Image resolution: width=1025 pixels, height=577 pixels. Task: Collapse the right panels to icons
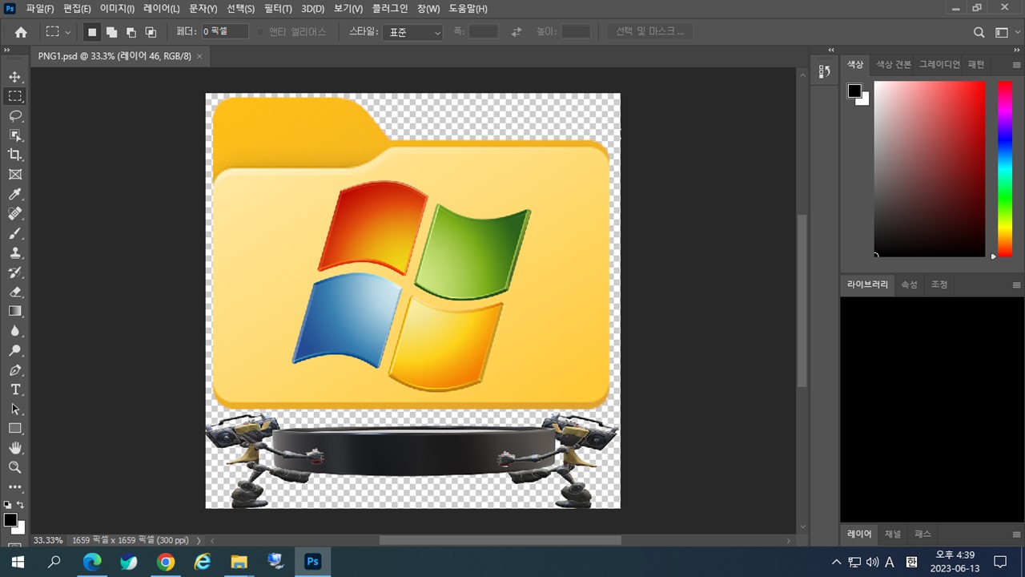pyautogui.click(x=1016, y=50)
